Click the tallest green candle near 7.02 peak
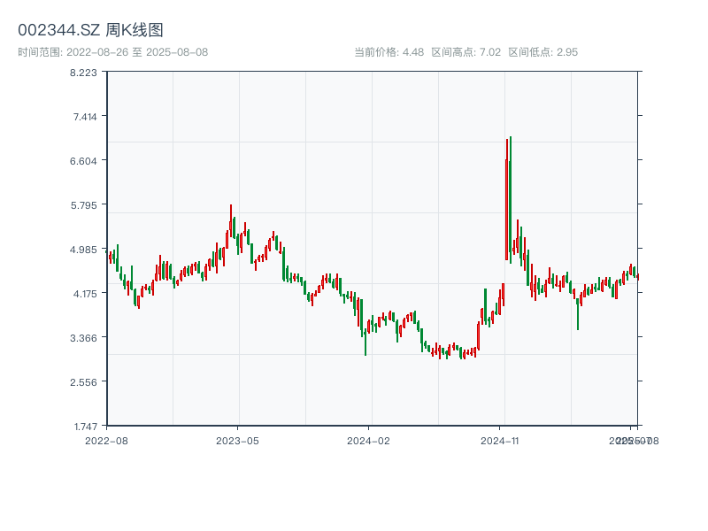This screenshot has width=708, height=531. [511, 199]
